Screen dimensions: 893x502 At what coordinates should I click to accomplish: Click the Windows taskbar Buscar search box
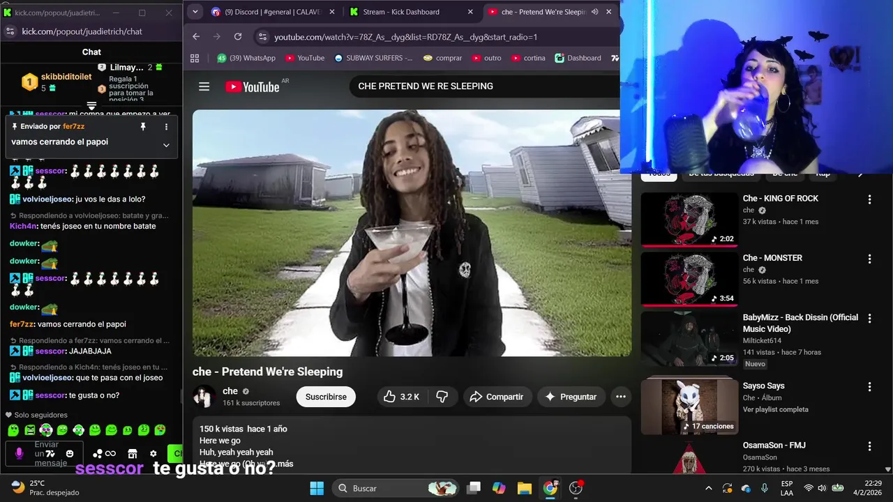[x=395, y=488]
